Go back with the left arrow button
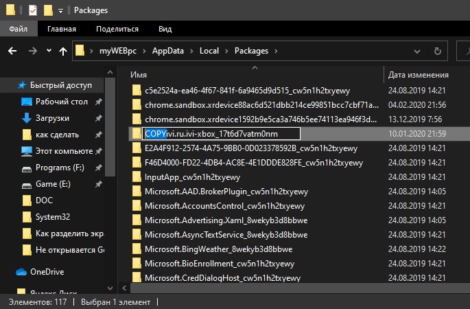Viewport: 470px width, 309px height. click(12, 51)
